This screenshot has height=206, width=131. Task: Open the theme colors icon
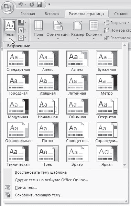22,23
